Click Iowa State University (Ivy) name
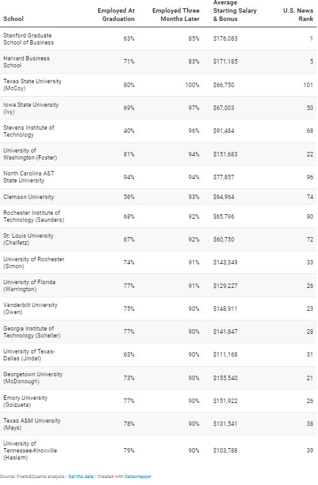 click(31, 108)
